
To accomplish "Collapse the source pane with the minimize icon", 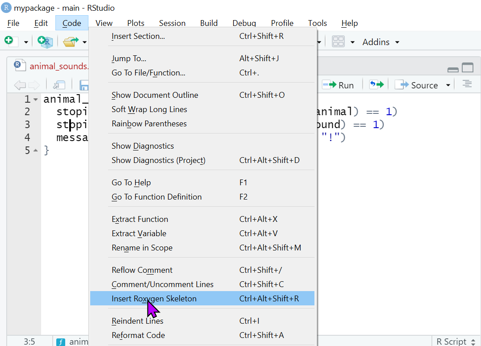I will pyautogui.click(x=453, y=69).
